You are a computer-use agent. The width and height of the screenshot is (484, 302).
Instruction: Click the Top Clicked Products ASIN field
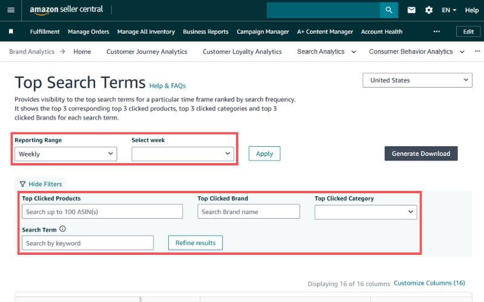pos(102,212)
